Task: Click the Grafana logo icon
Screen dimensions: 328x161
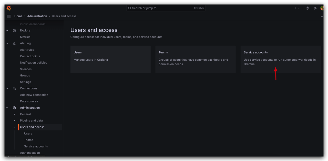Action: pos(9,8)
